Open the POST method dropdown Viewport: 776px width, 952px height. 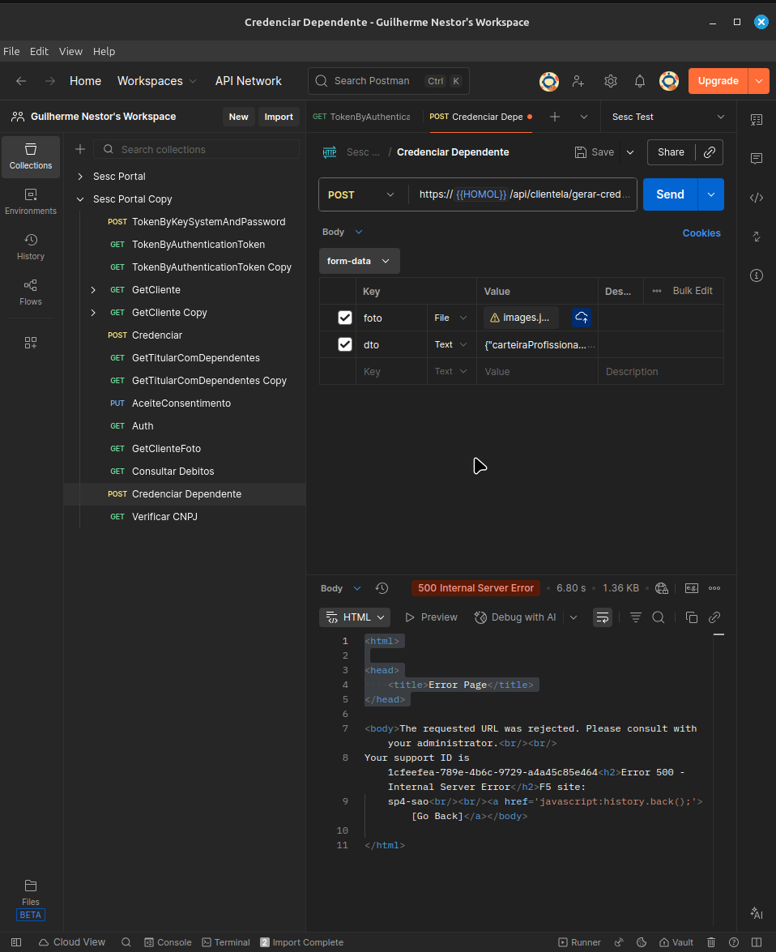pos(362,194)
